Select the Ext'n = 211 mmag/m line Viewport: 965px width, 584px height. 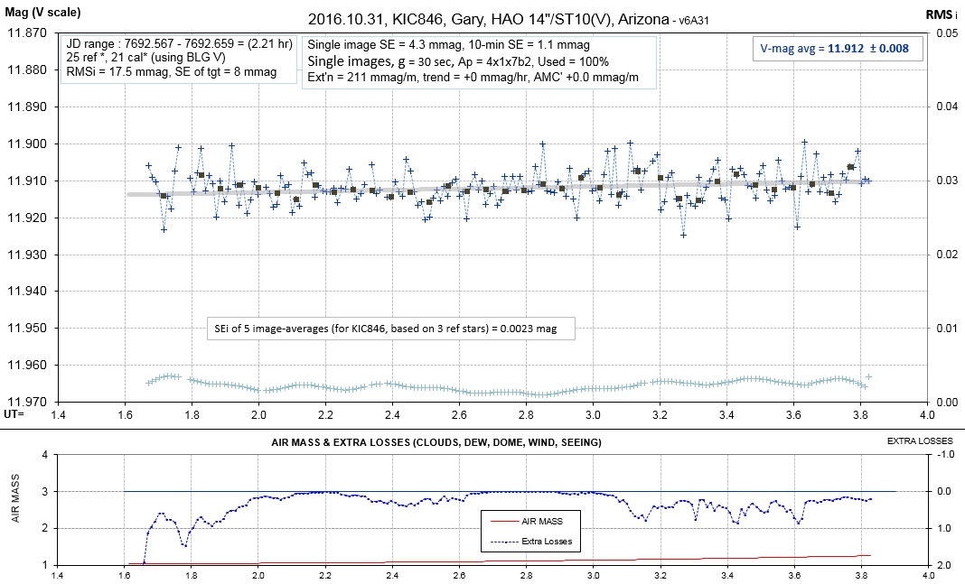click(x=473, y=78)
